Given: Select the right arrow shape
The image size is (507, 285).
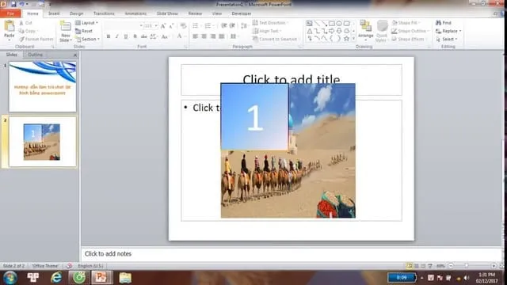Looking at the screenshot, I should coord(332,31).
